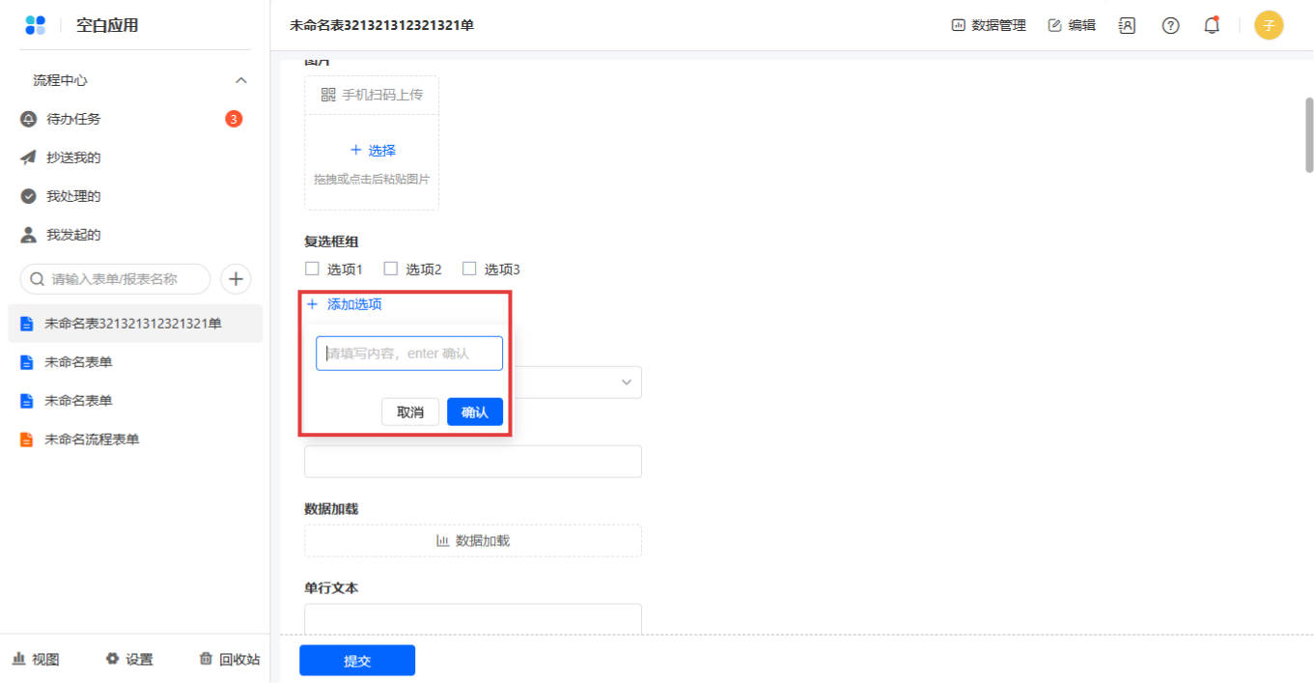The height and width of the screenshot is (683, 1314).
Task: Select 待办任务 in the sidebar
Action: coord(73,119)
